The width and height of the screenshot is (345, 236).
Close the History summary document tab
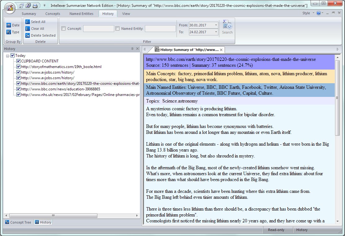(x=221, y=50)
